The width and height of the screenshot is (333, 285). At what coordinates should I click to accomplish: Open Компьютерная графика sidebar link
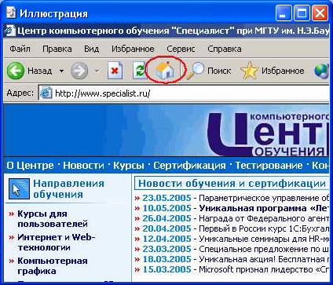pos(53,265)
